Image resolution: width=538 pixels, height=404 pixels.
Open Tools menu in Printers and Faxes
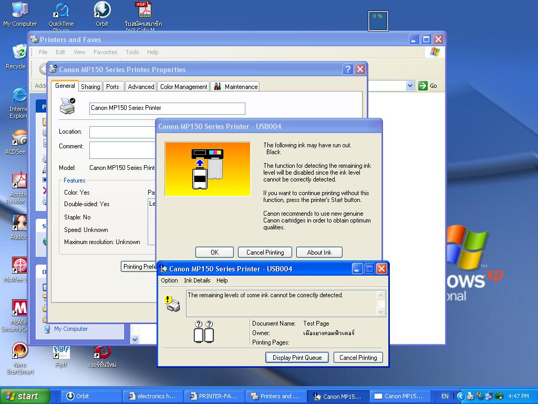[132, 52]
